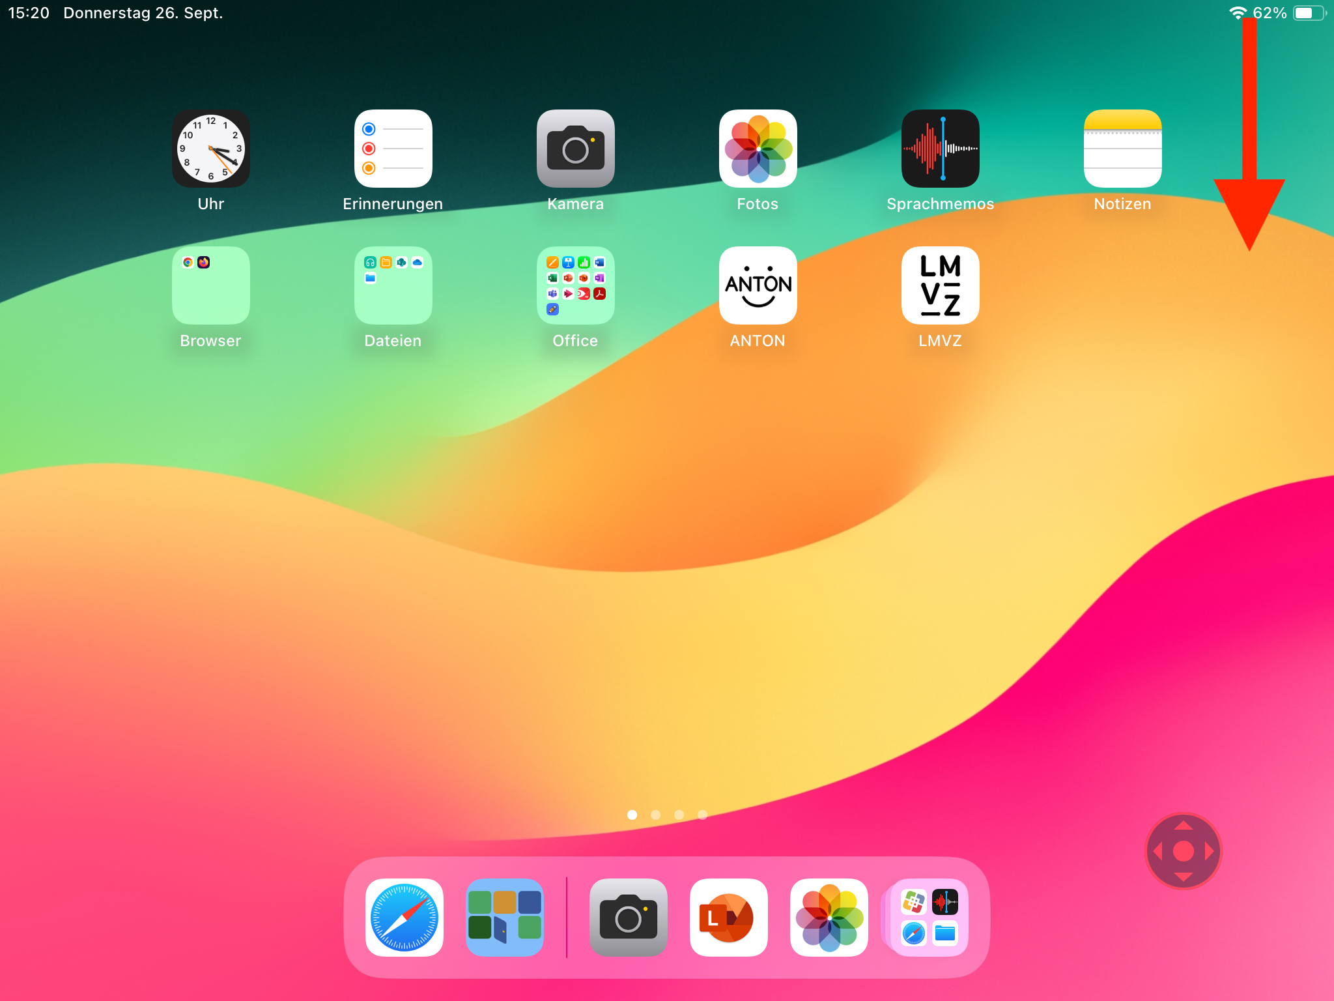1334x1001 pixels.
Task: Tap the Wi-Fi status icon
Action: [1237, 13]
